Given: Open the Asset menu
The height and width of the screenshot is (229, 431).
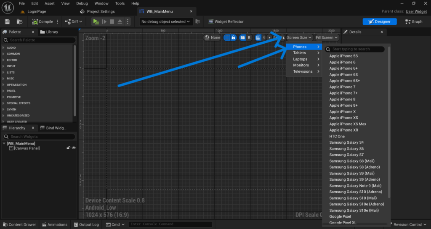Looking at the screenshot, I should (x=50, y=3).
